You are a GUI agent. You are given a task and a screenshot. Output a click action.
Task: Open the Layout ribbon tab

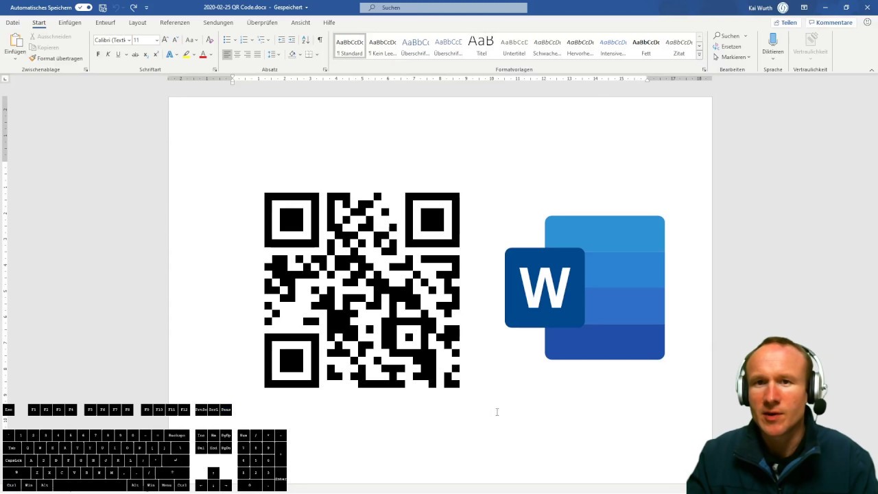(x=137, y=23)
